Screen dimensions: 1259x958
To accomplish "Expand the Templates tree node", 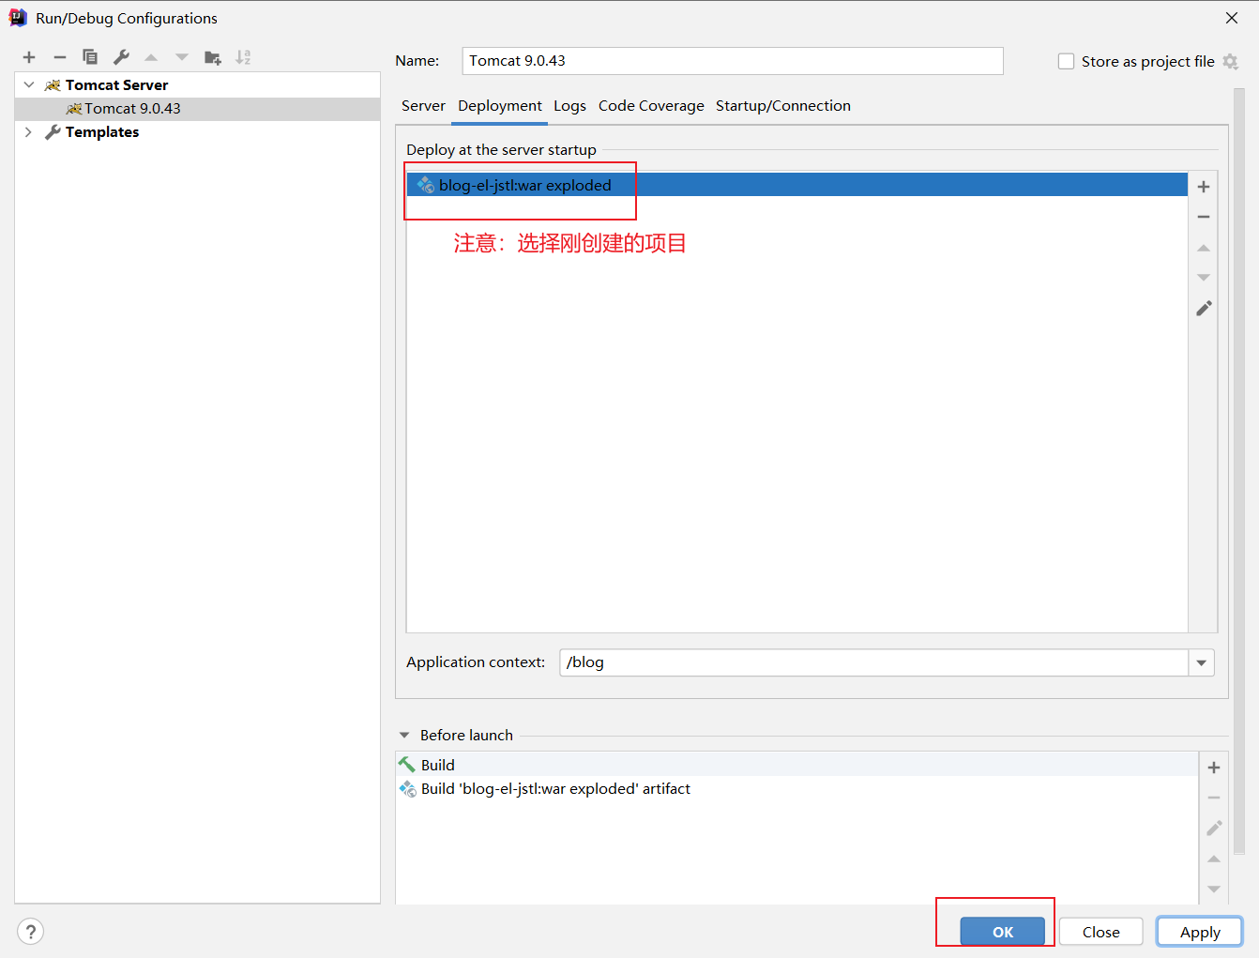I will (28, 132).
